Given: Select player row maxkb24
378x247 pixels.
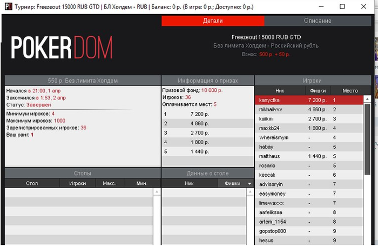Looking at the screenshot, I should point(309,128).
